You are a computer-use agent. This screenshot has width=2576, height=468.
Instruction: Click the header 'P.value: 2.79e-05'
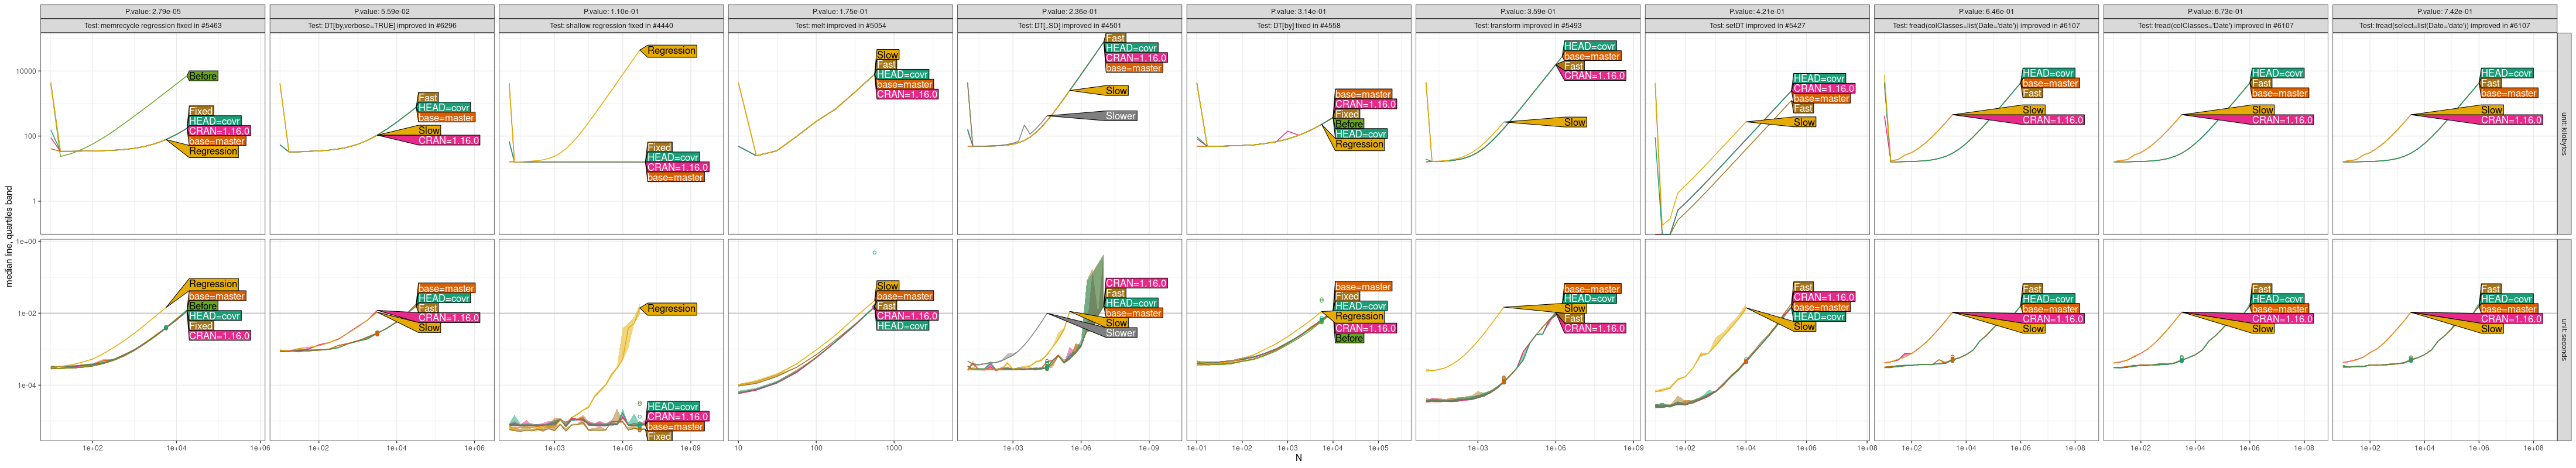tap(153, 12)
